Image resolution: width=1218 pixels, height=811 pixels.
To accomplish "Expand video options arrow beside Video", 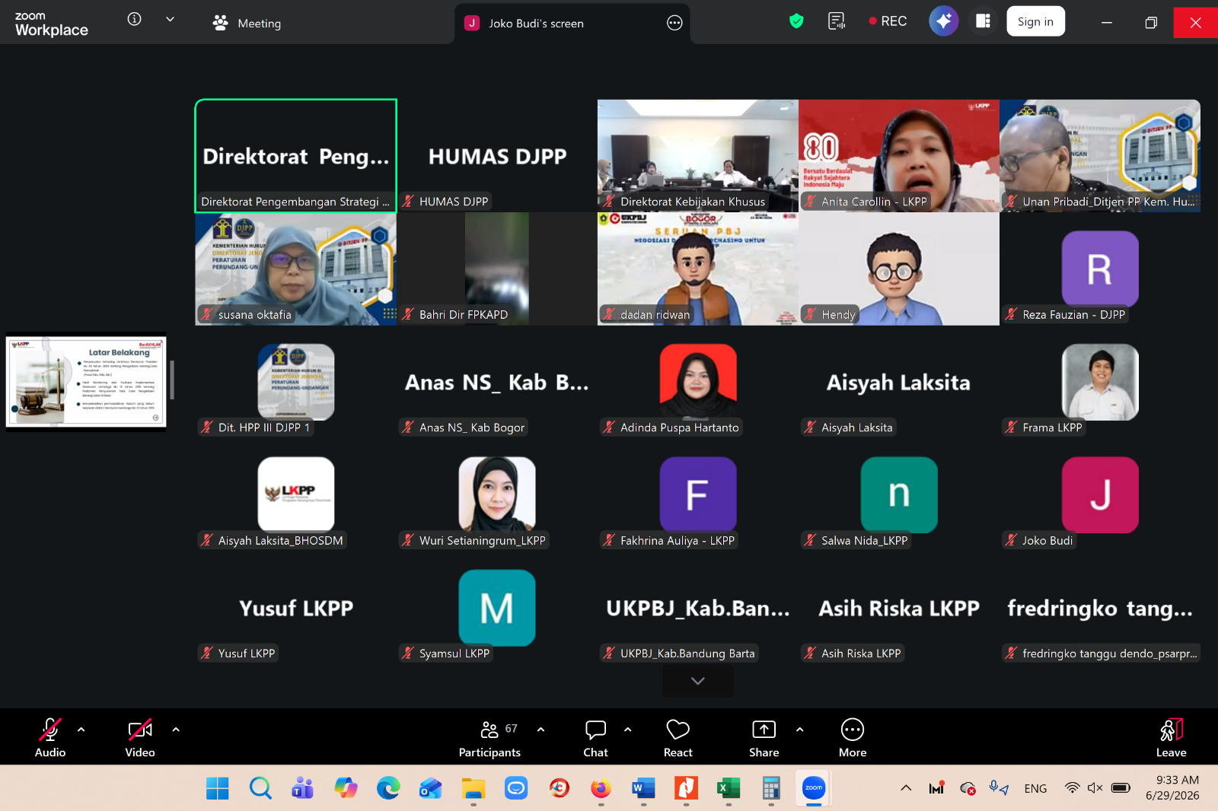I will pyautogui.click(x=176, y=730).
